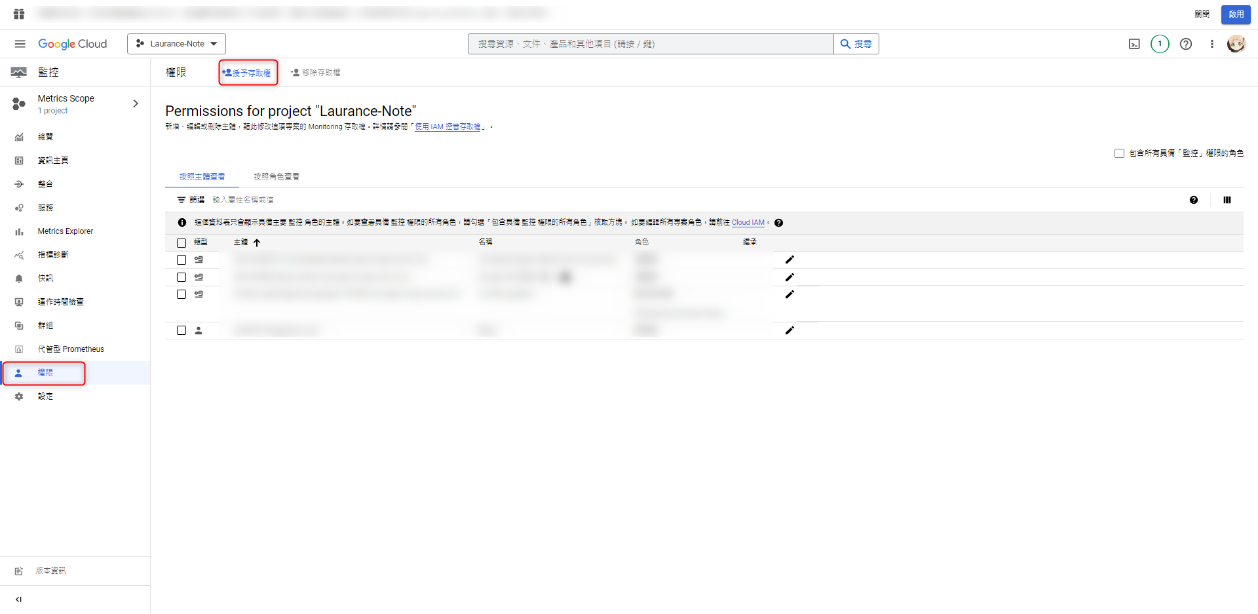1258x614 pixels.
Task: Check the first service account row checkbox
Action: [181, 260]
